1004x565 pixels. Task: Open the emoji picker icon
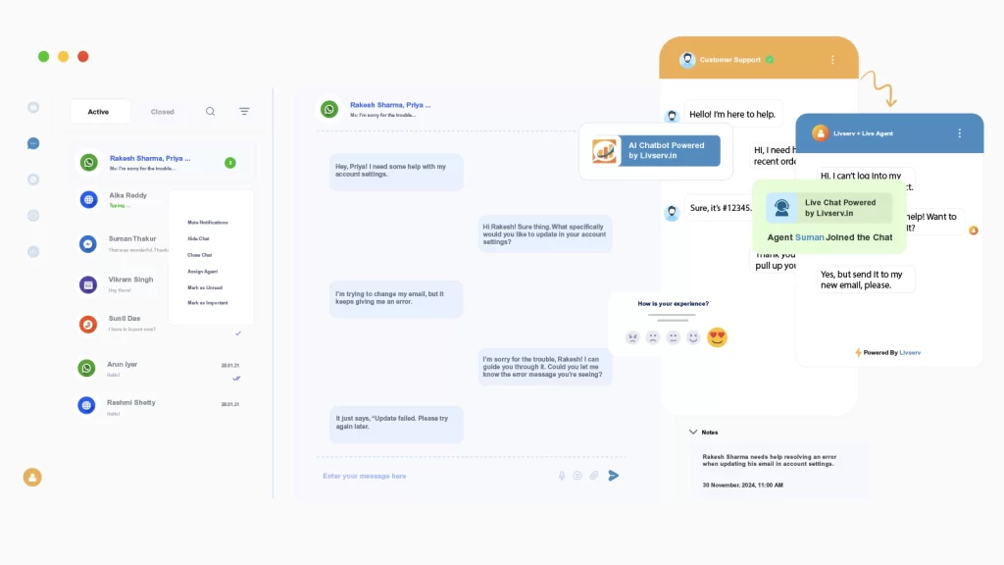coord(577,476)
